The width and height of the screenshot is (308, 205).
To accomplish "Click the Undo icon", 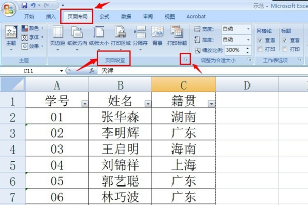I will (33, 5).
